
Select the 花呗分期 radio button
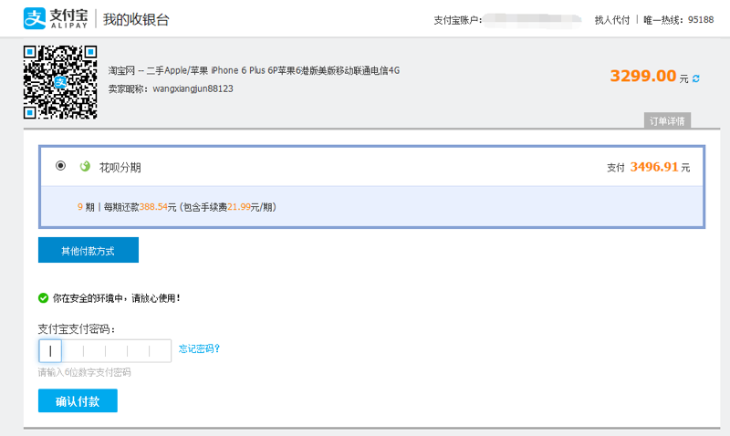tap(60, 166)
